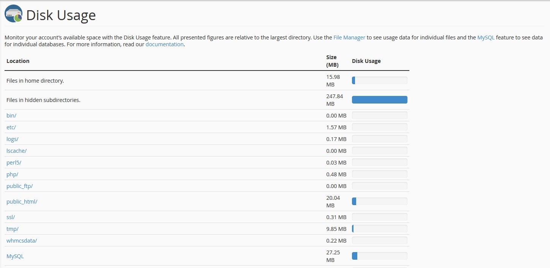Open the public_html/ directory link
The width and height of the screenshot is (550, 268).
[22, 201]
